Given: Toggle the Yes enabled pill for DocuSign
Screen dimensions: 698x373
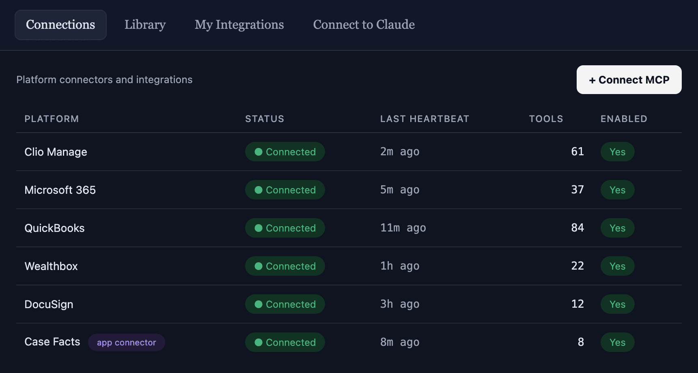Looking at the screenshot, I should pos(617,304).
